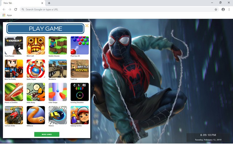Image resolution: width=233 pixels, height=145 pixels.
Task: Bookmark this tab with the star icon
Action: click(x=216, y=9)
